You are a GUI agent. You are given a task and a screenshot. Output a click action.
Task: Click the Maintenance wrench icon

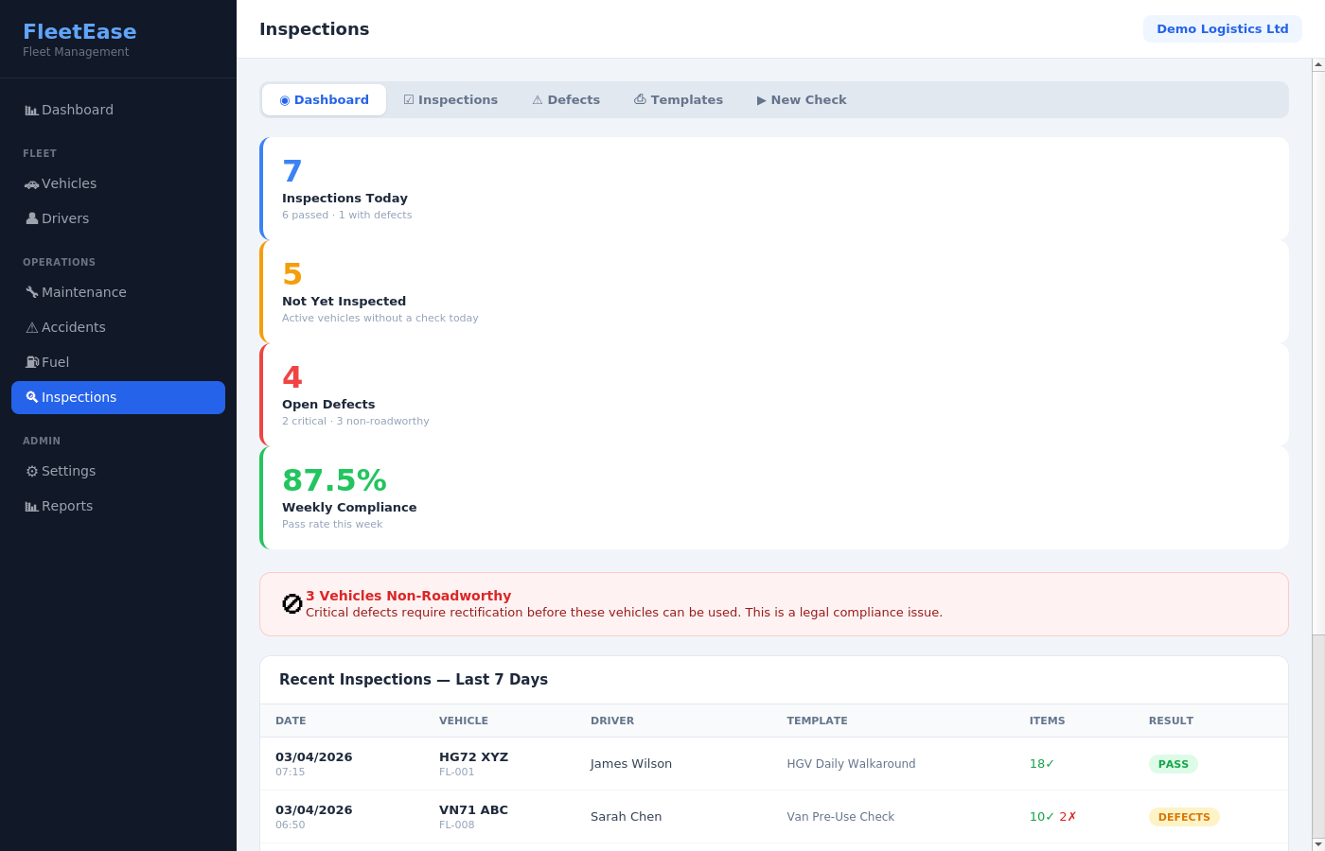(x=31, y=292)
